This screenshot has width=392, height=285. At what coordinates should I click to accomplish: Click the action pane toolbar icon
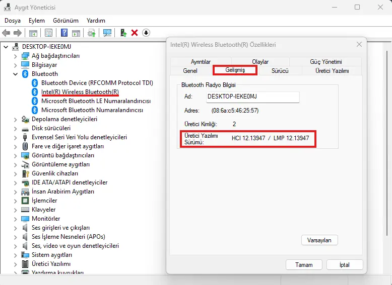76,33
